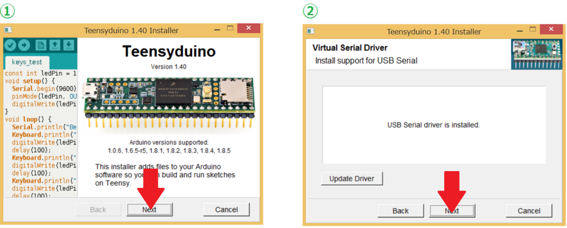Click the window icon of the welcome installer
567x228 pixels.
point(8,30)
